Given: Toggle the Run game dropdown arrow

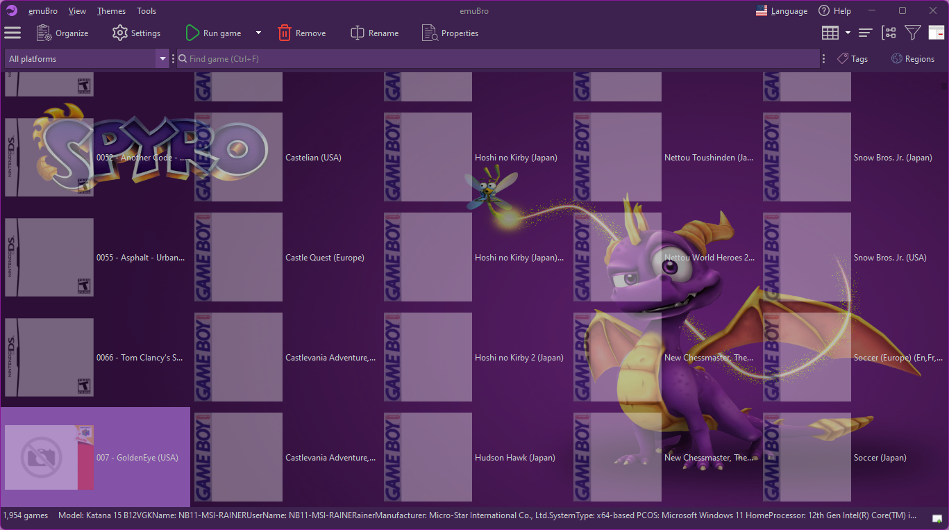Looking at the screenshot, I should point(258,32).
